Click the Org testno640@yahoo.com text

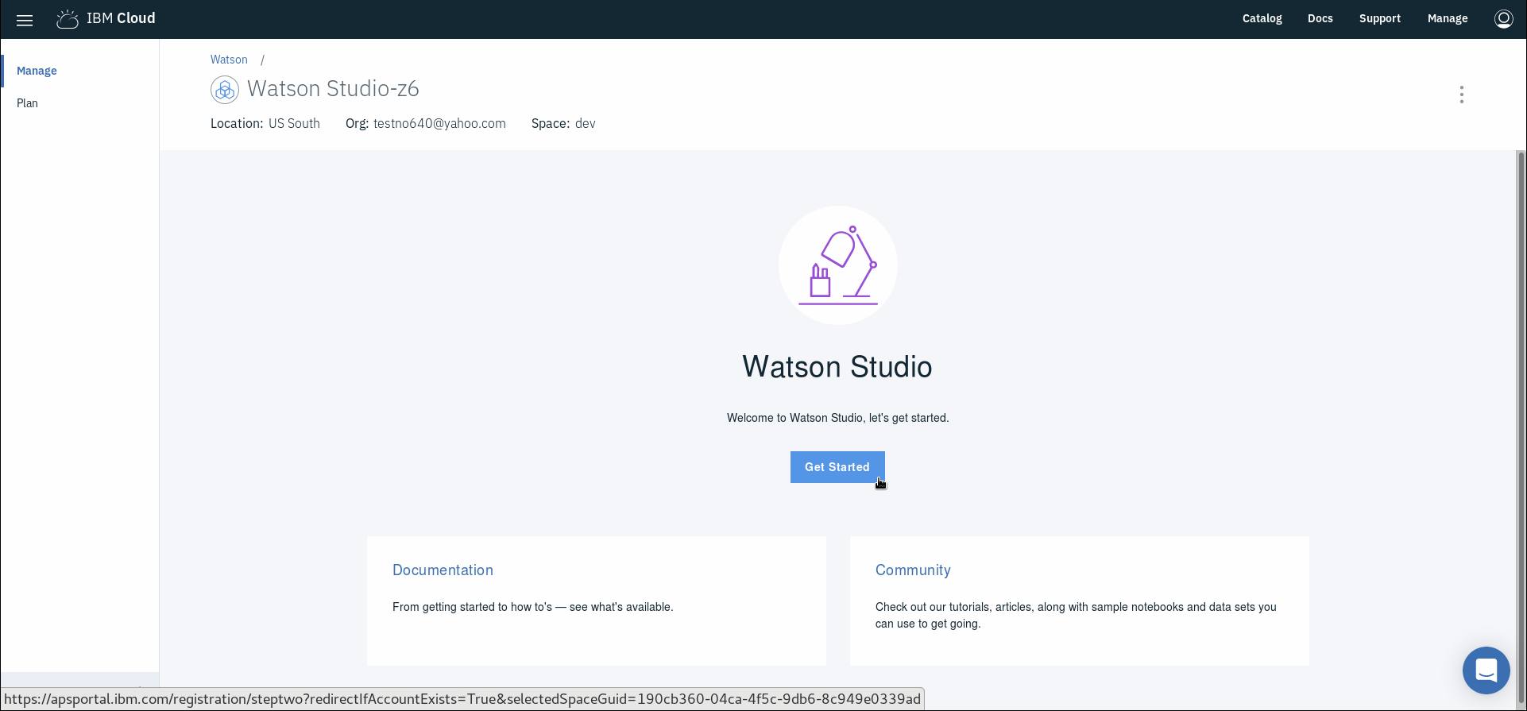click(425, 123)
